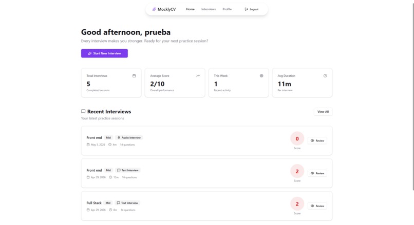Viewport: 414px width, 225px height.
Task: Click the clock icon beside 4m duration
Action: [x=110, y=145]
